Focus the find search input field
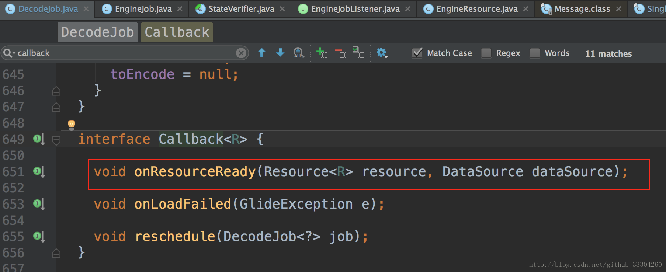666x272 pixels. [x=125, y=53]
